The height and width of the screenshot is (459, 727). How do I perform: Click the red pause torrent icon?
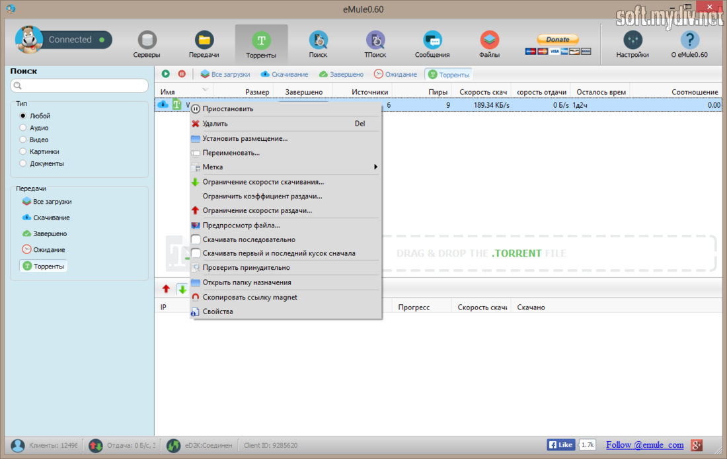pos(182,74)
